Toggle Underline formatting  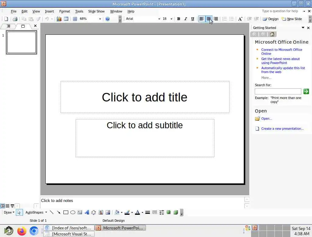coord(193,19)
